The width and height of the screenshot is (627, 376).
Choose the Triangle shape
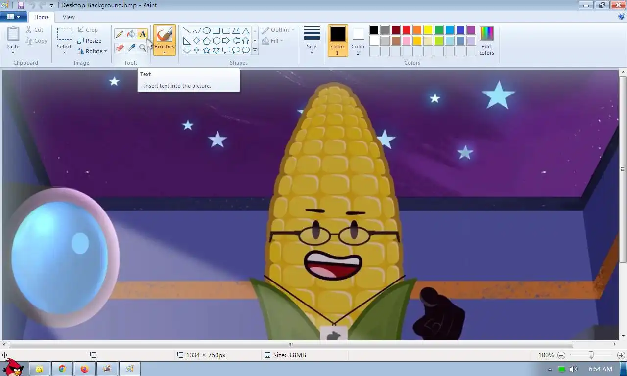245,31
